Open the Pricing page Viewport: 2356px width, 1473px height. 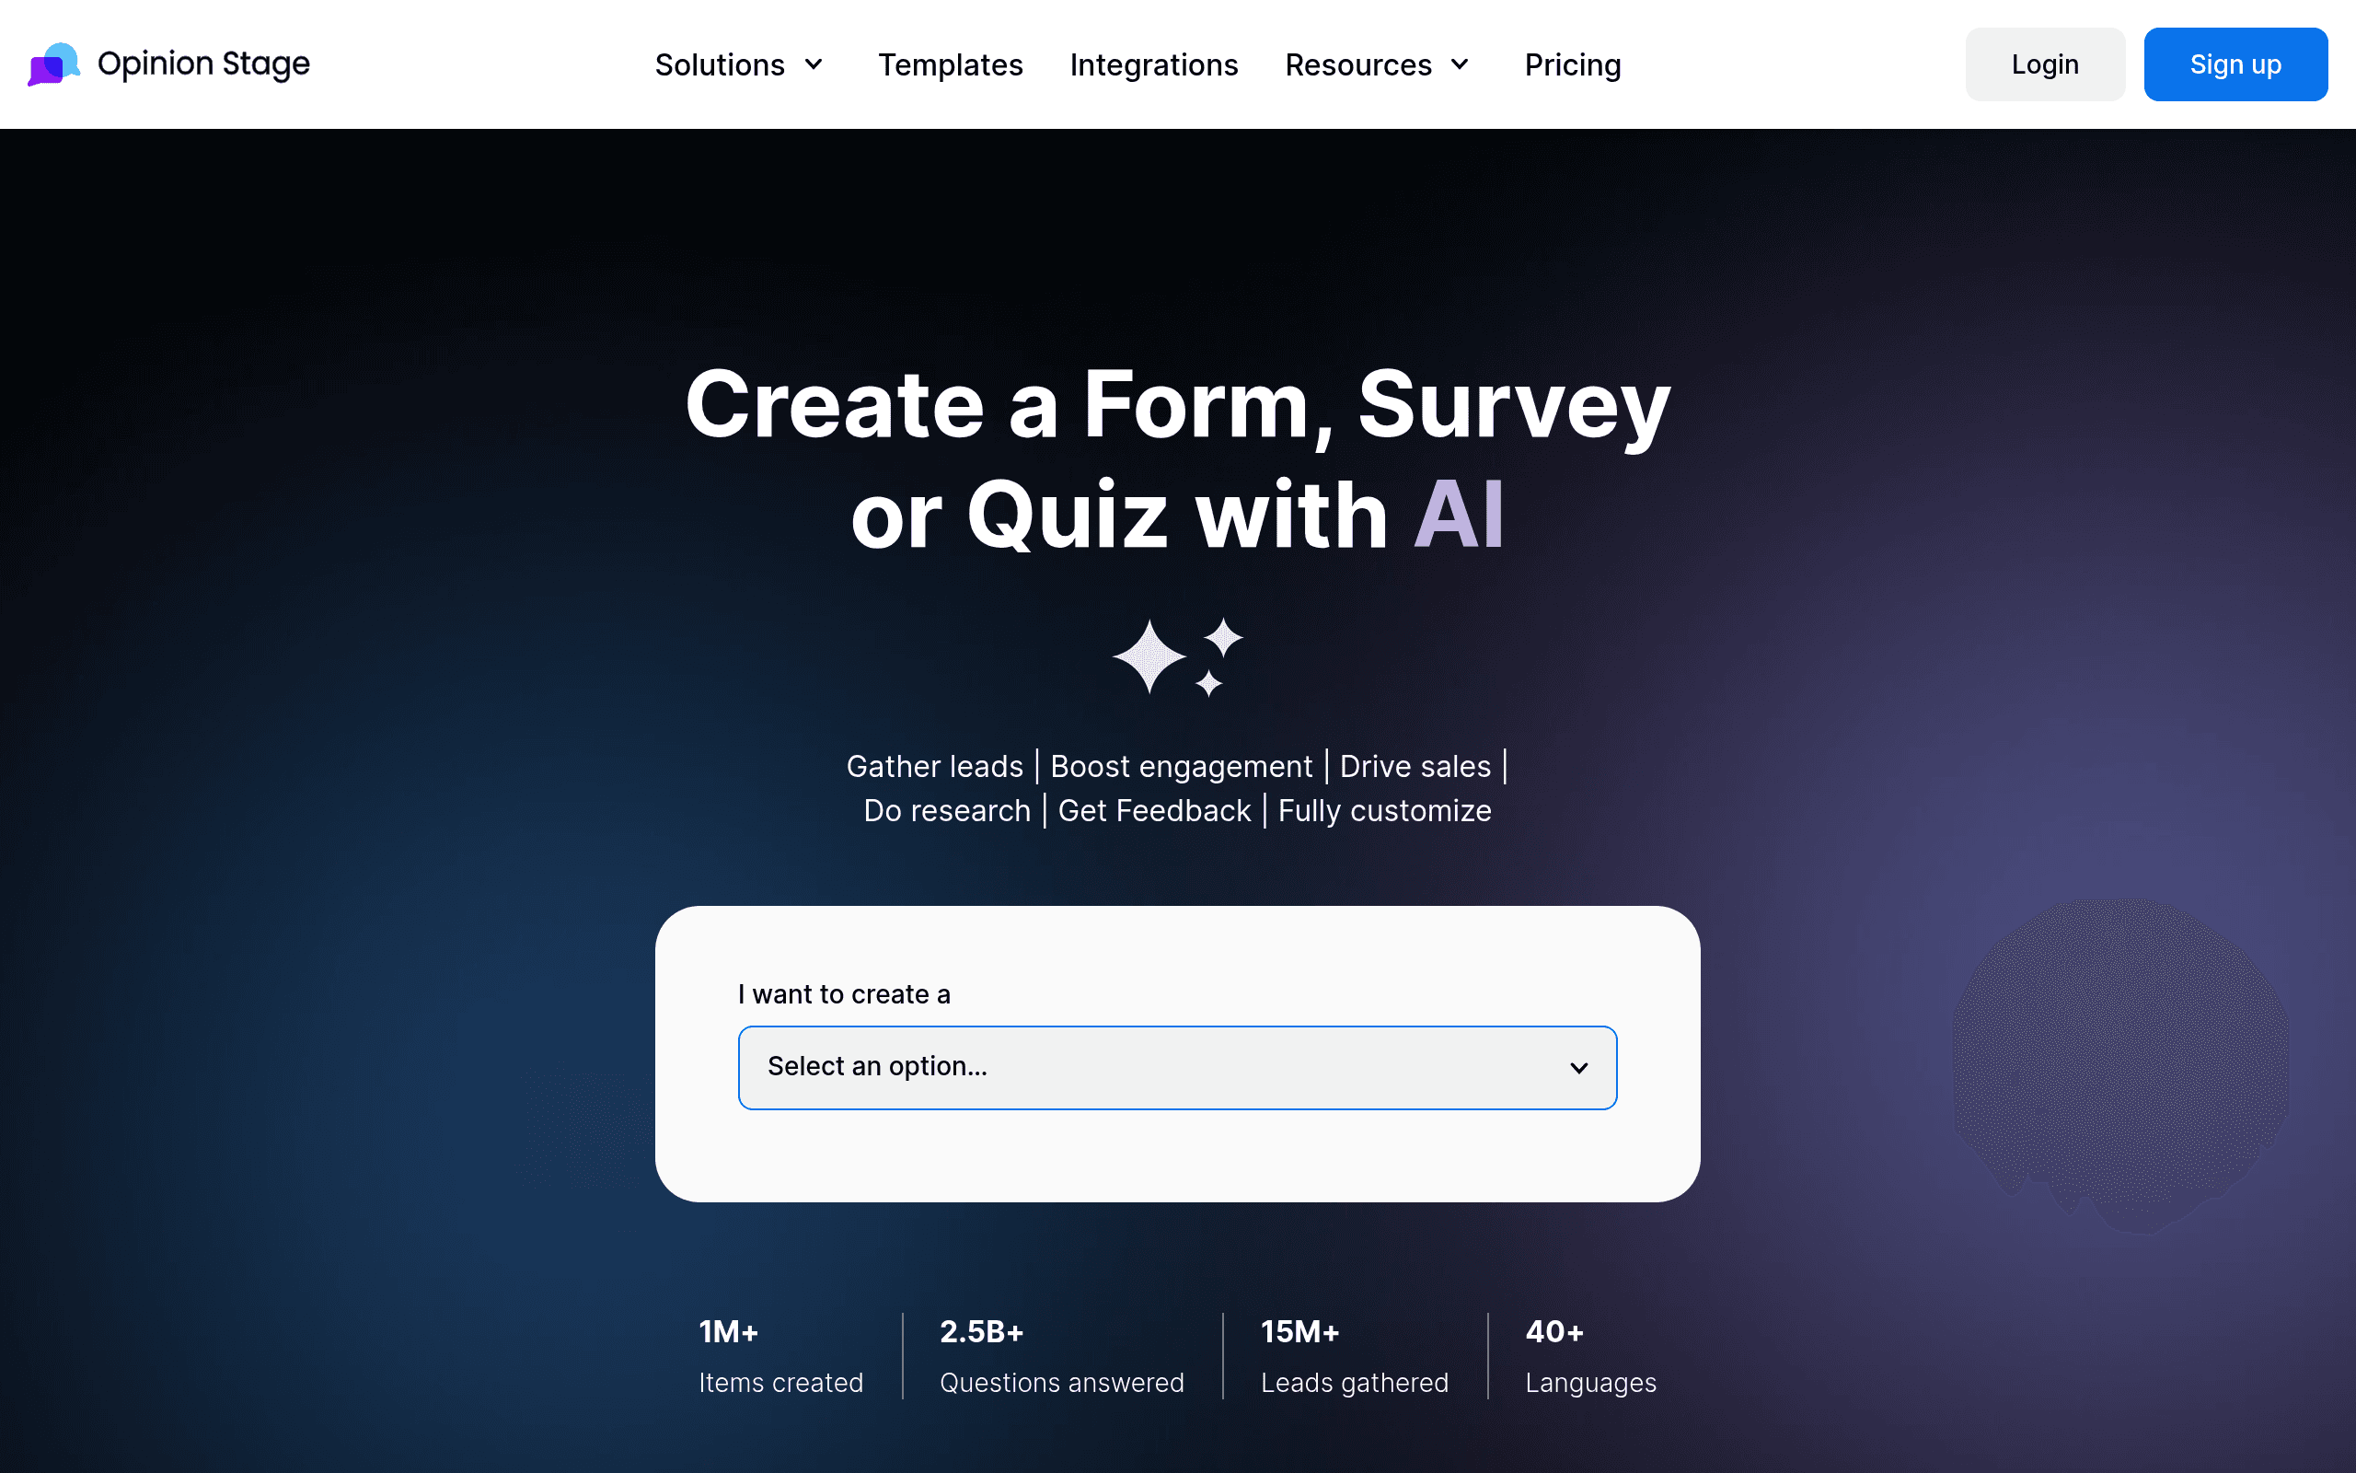click(1572, 64)
